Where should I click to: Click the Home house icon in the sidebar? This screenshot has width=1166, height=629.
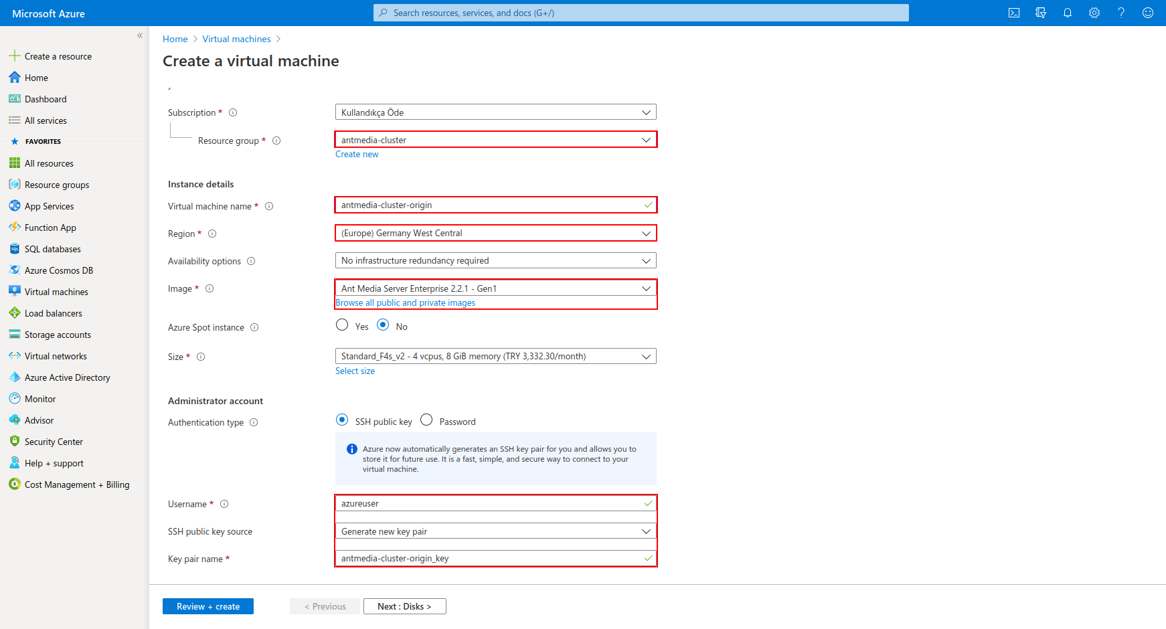tap(15, 78)
